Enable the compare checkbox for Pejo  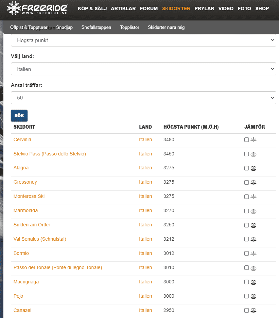coord(246,296)
